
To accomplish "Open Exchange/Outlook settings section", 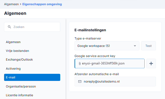I will point(19,60).
